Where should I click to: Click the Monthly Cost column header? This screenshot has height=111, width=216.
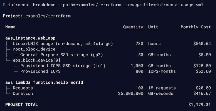click(x=196, y=27)
